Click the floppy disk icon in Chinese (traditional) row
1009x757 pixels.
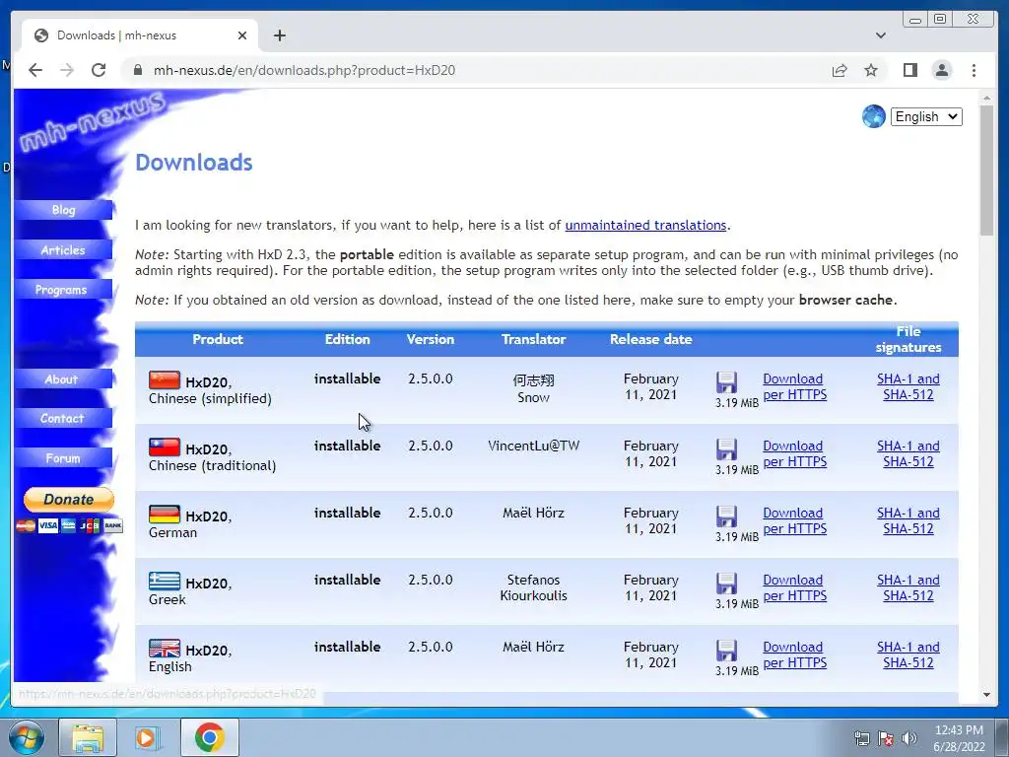pos(726,449)
